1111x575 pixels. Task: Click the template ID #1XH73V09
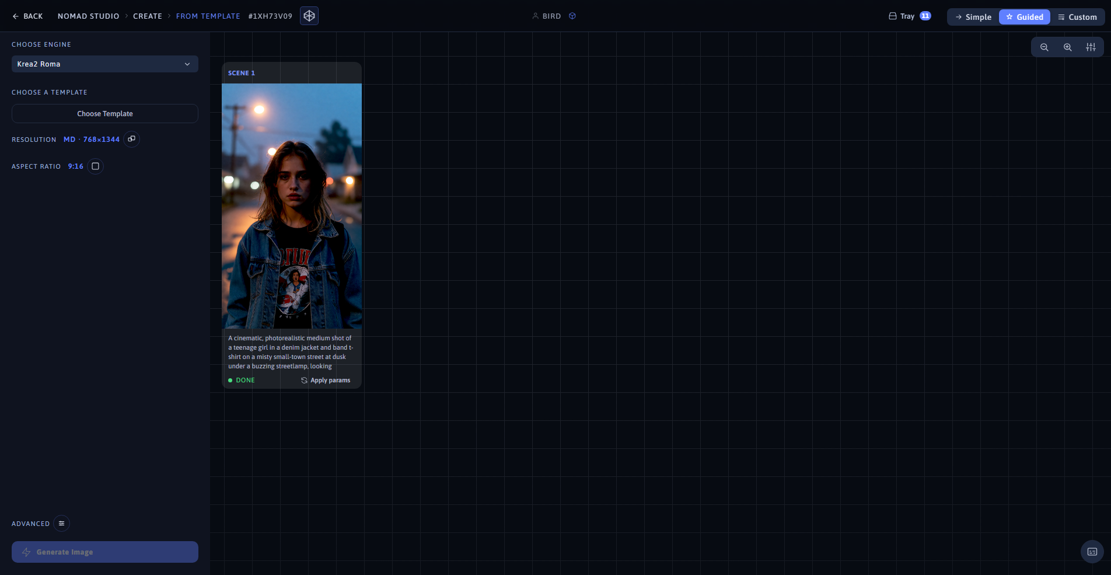point(270,16)
